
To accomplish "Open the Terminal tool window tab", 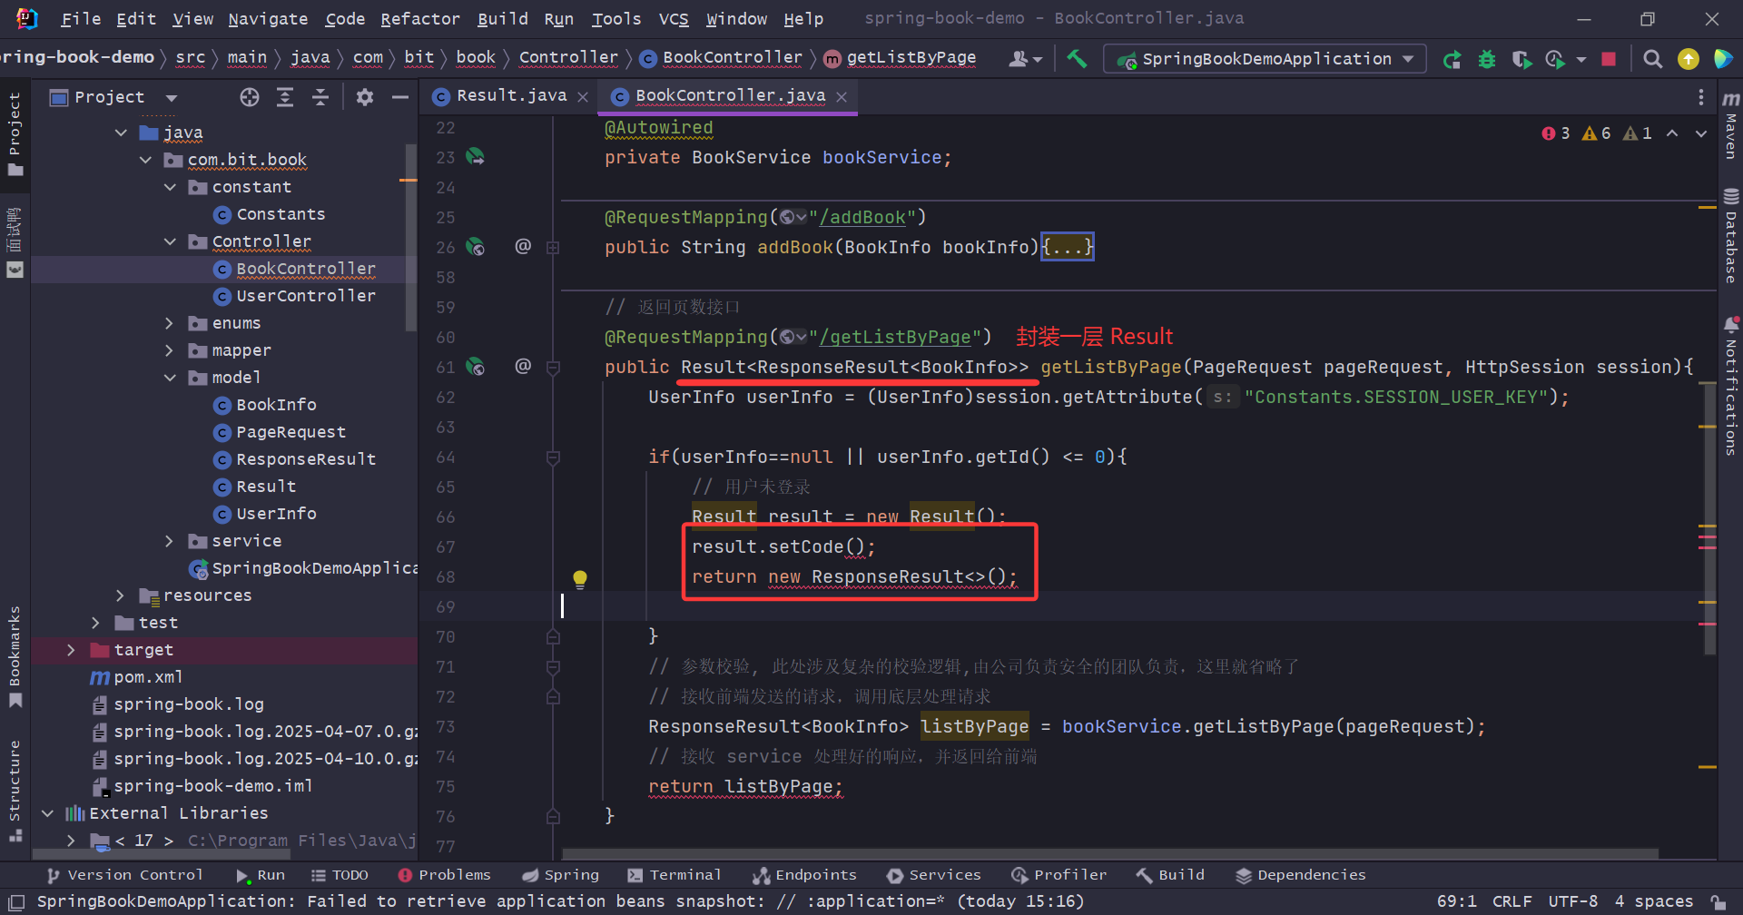I will pos(675,875).
